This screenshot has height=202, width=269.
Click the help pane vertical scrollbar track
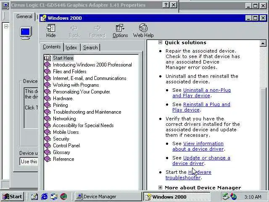263,67
